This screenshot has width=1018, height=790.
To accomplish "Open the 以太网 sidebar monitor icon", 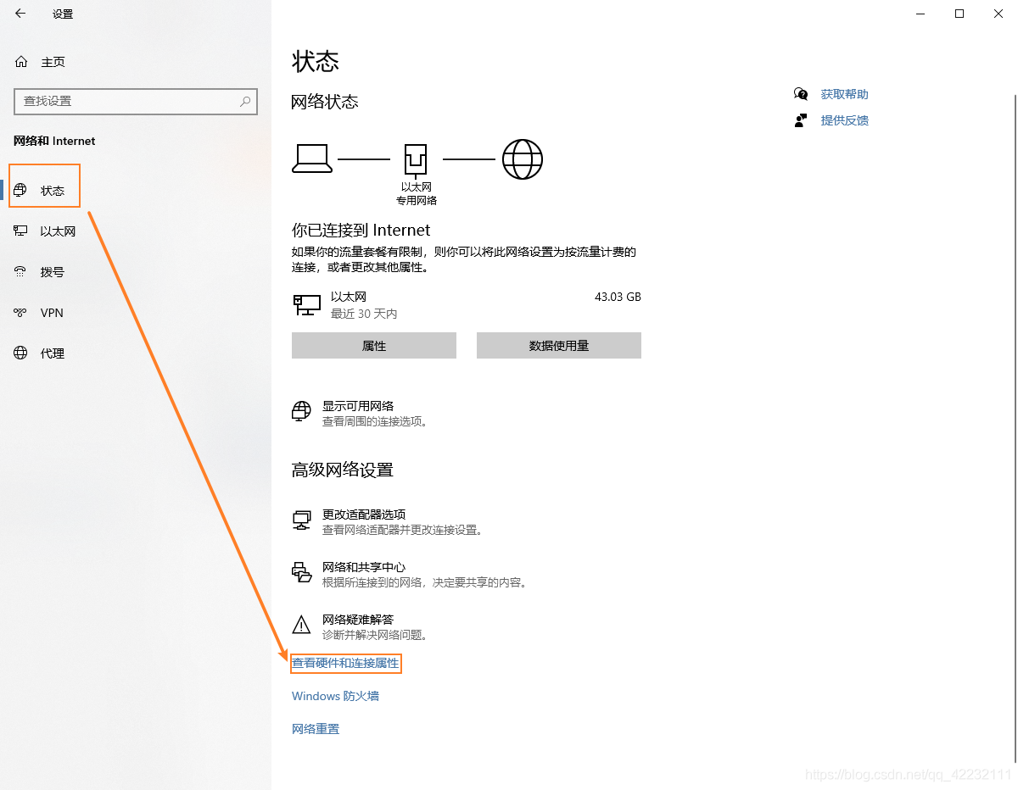I will point(20,231).
